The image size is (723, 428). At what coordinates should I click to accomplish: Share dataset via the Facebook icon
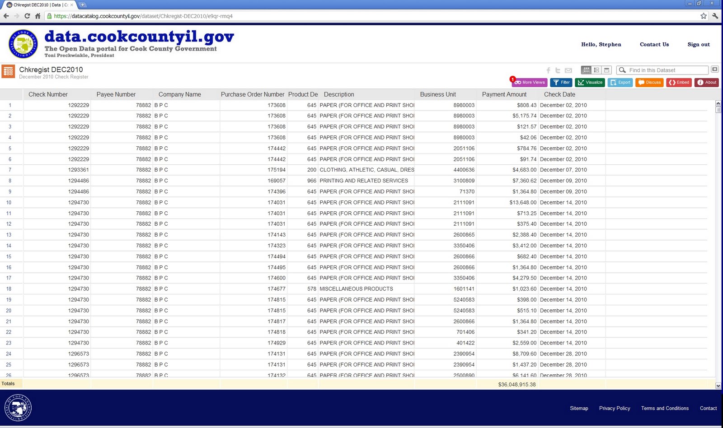coord(548,70)
